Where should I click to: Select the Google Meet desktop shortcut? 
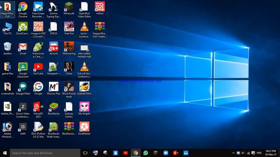pyautogui.click(x=23, y=89)
